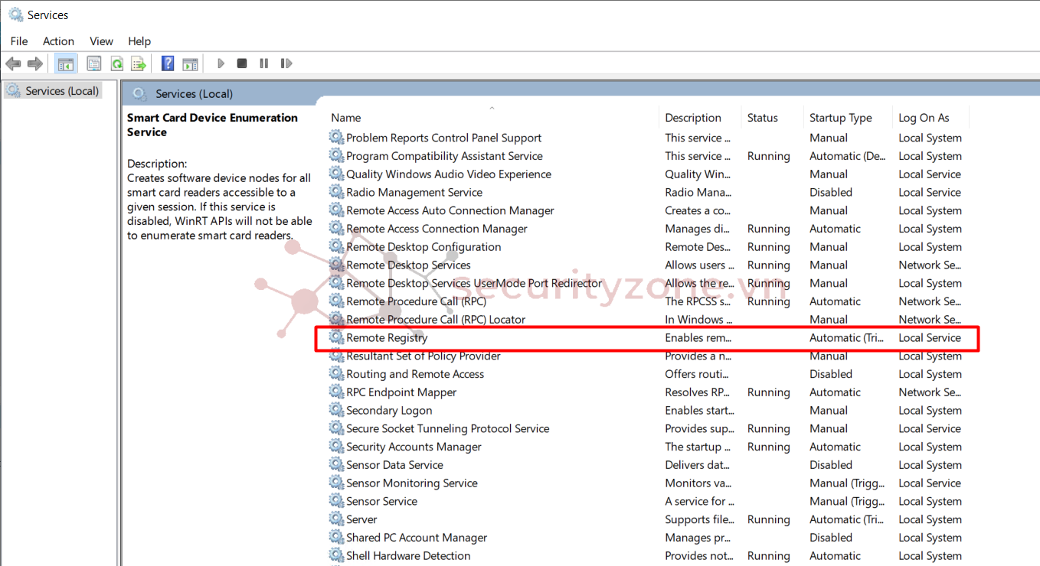The height and width of the screenshot is (566, 1040).
Task: Refresh the services list via toolbar icon
Action: click(x=116, y=63)
